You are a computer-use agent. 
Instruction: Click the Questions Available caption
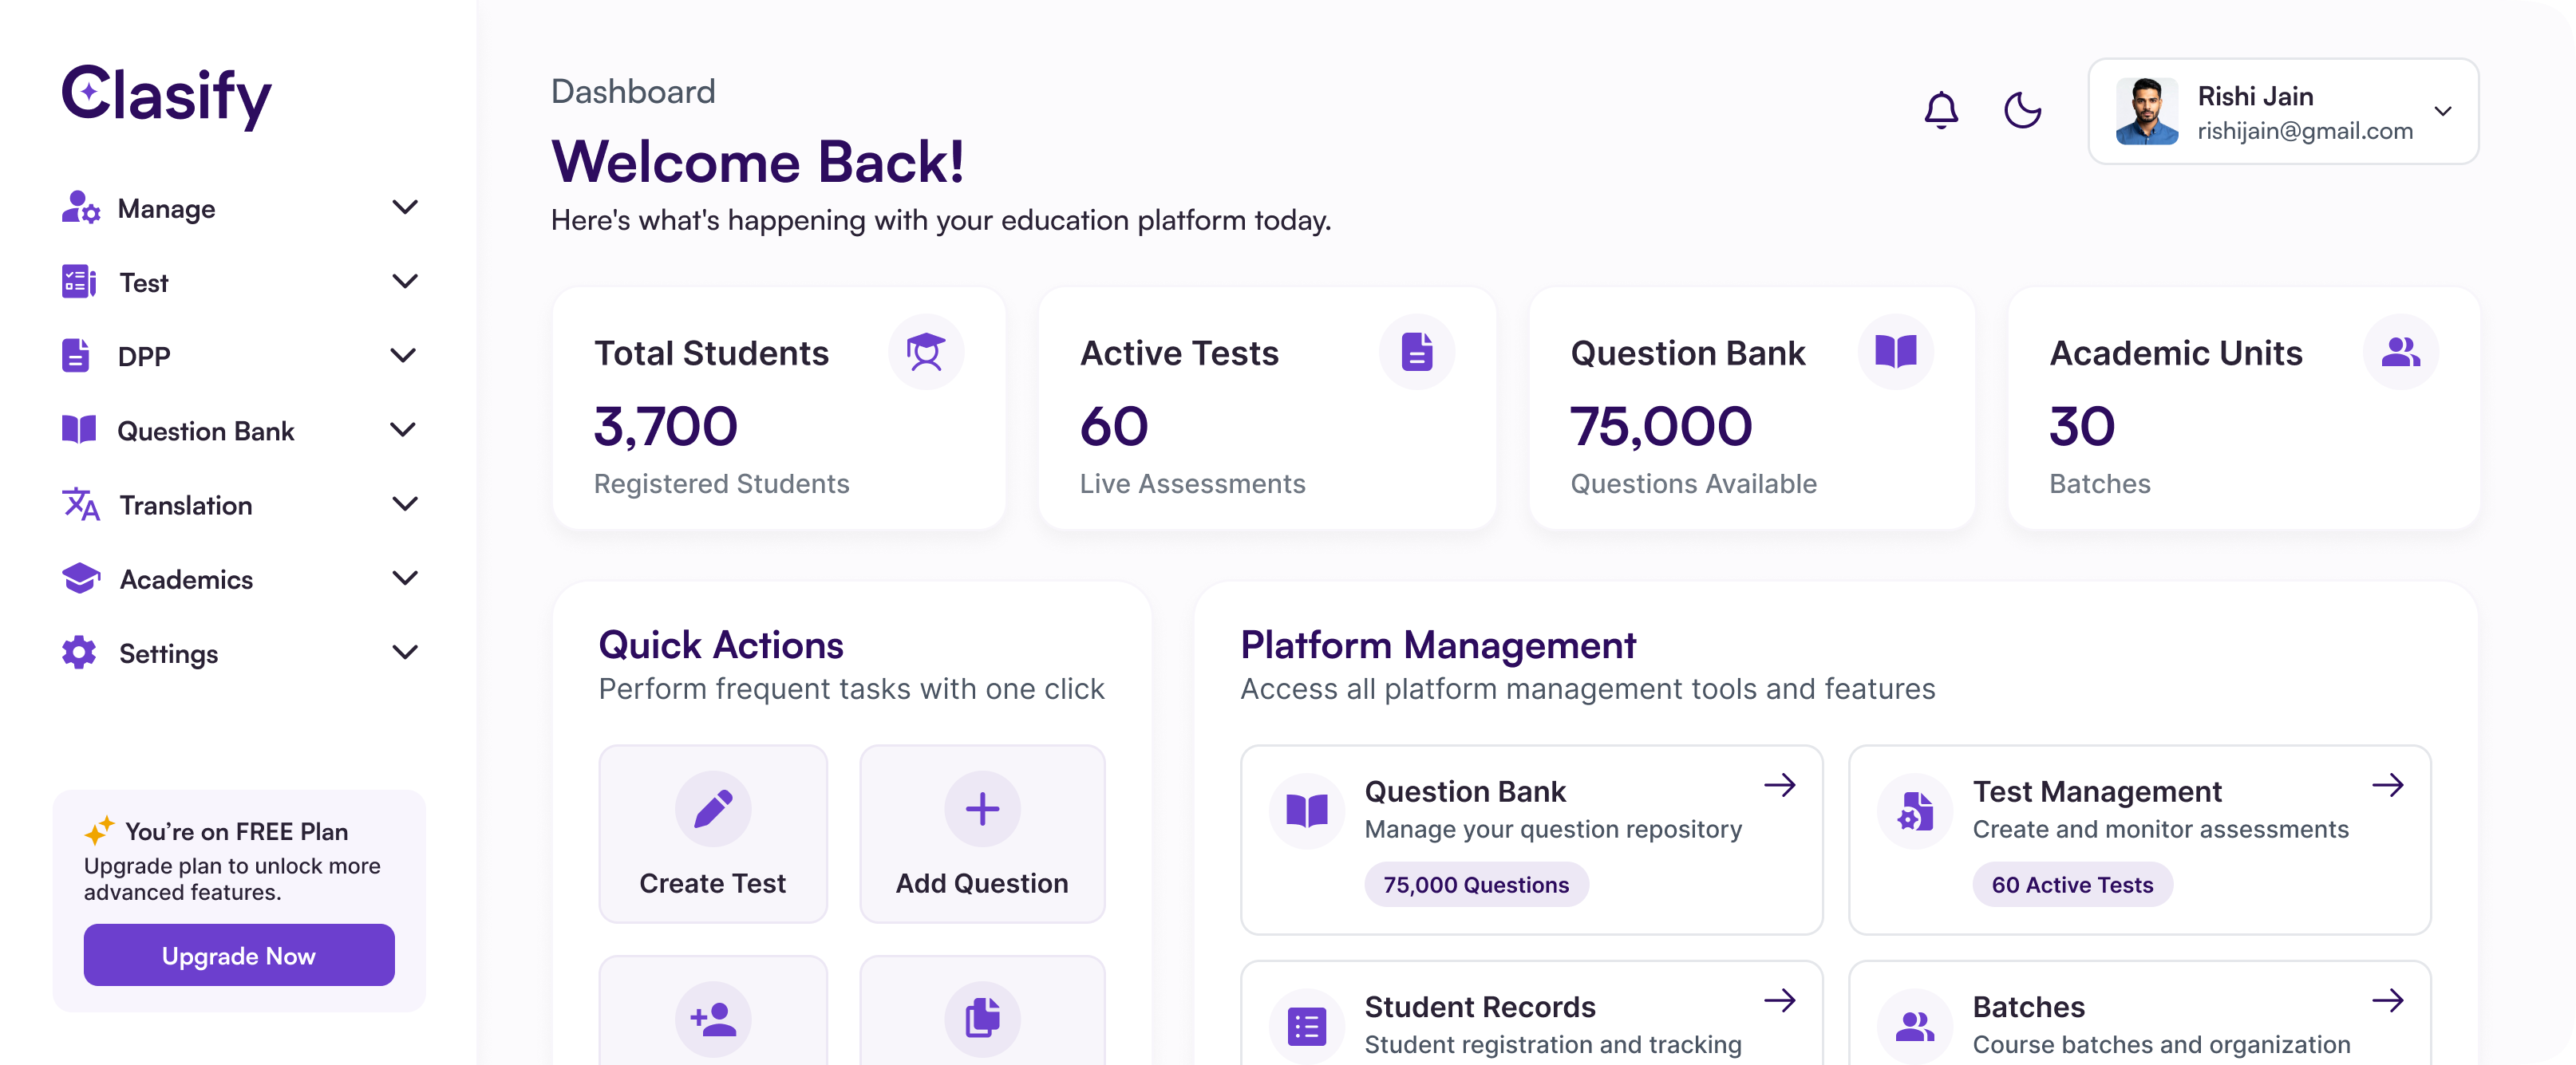[1693, 484]
